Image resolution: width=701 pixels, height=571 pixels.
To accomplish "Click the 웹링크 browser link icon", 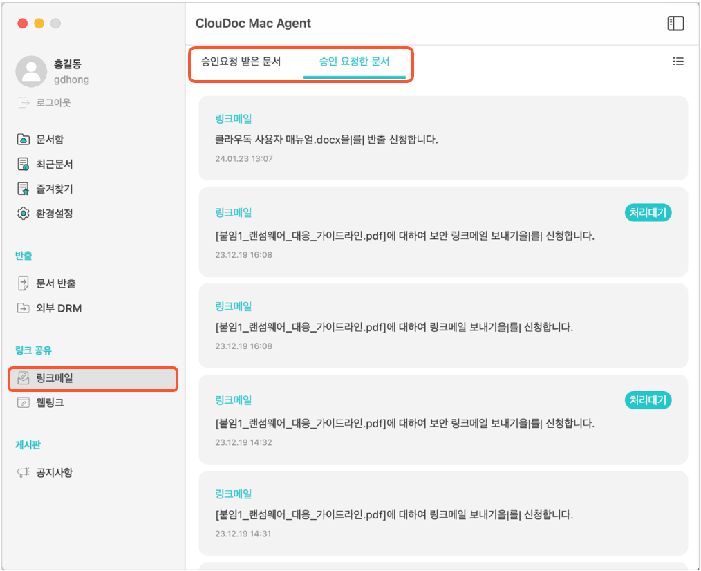I will click(24, 402).
